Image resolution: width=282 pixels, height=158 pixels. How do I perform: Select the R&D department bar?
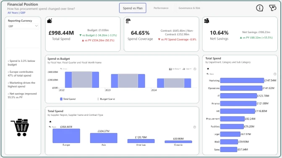coord(229,142)
